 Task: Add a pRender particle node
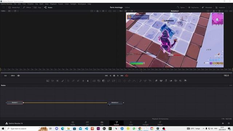tap(150, 81)
